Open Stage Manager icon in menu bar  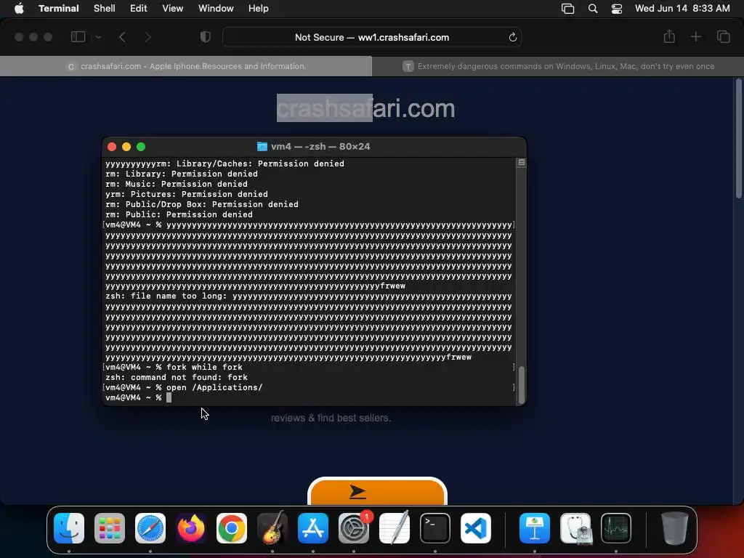(567, 9)
